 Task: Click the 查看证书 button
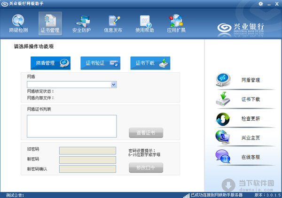coord(146,133)
